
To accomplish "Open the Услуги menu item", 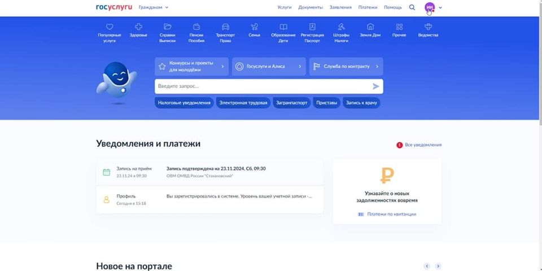I will [285, 7].
